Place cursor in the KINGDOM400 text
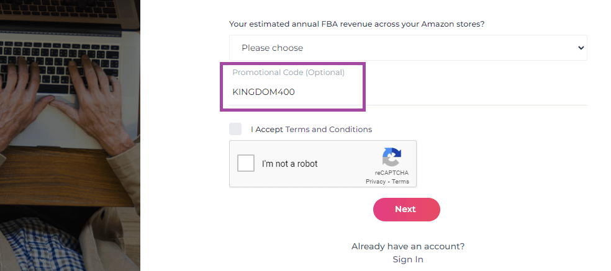The image size is (611, 271). (x=264, y=92)
